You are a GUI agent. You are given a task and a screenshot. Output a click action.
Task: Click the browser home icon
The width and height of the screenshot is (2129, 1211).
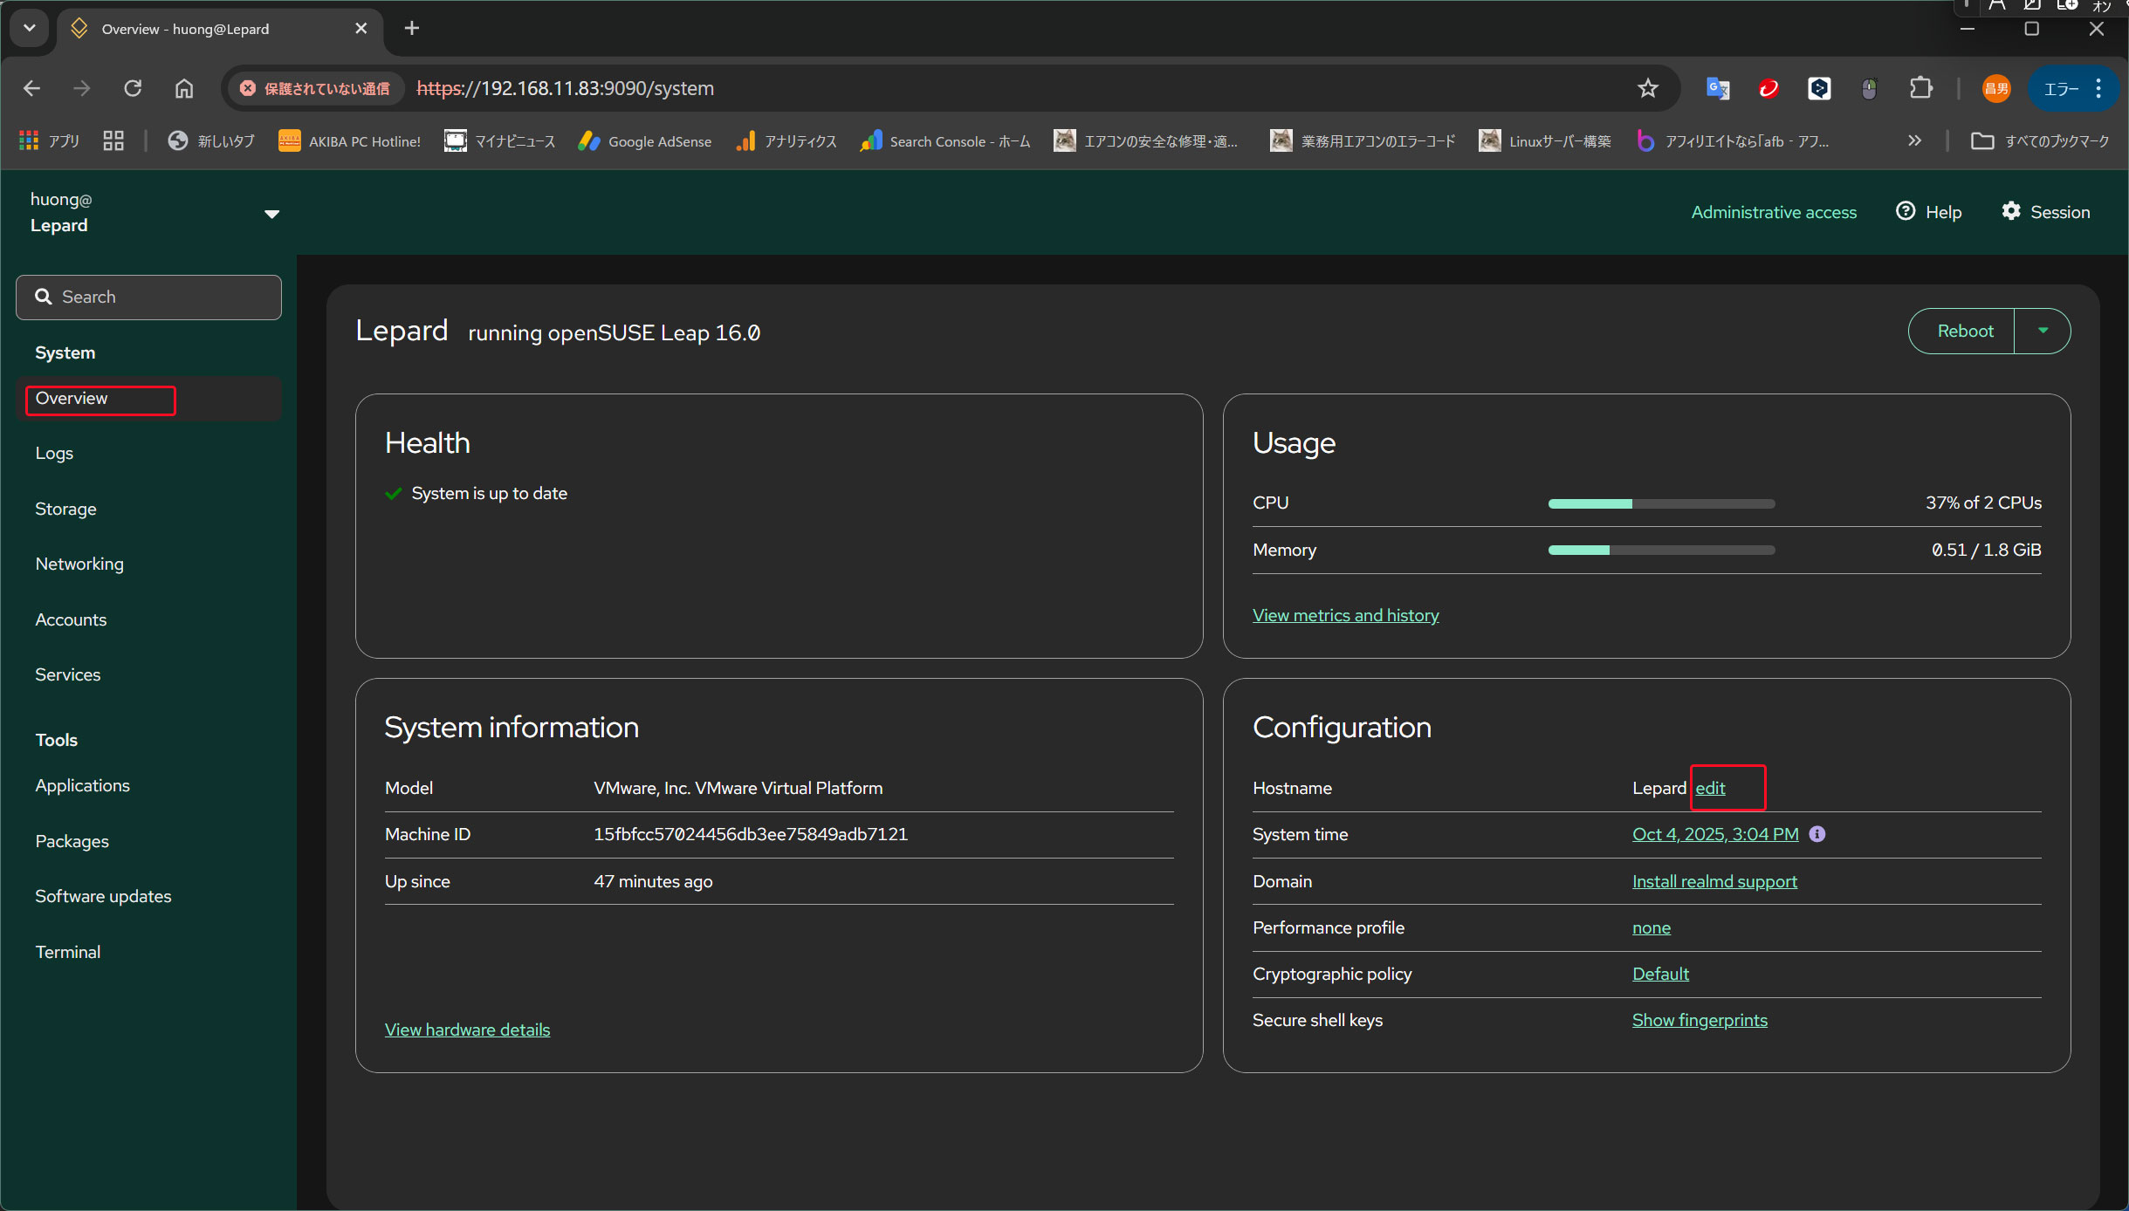[x=184, y=88]
